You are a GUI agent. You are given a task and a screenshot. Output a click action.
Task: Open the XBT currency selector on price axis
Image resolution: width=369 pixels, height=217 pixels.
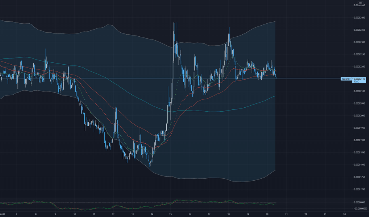(360, 3)
